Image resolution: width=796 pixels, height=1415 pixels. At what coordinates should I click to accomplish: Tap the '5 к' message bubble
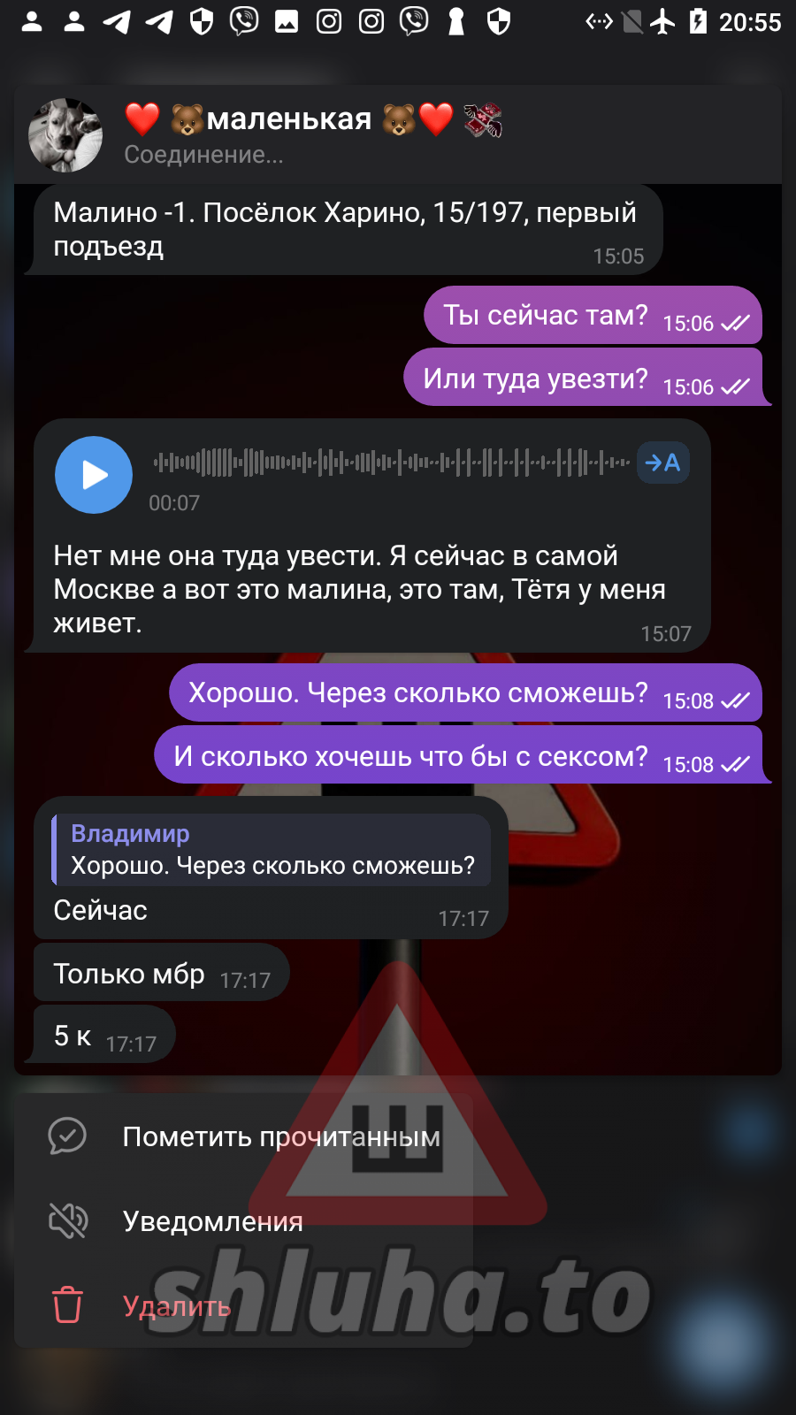(x=103, y=1036)
